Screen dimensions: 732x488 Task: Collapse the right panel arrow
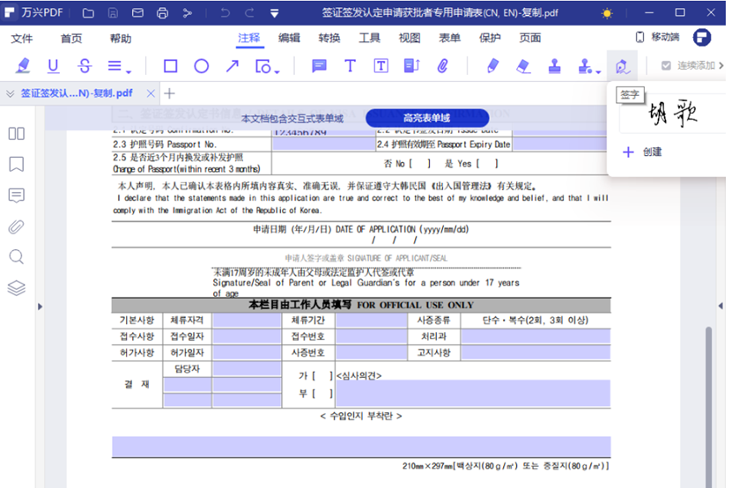[721, 306]
